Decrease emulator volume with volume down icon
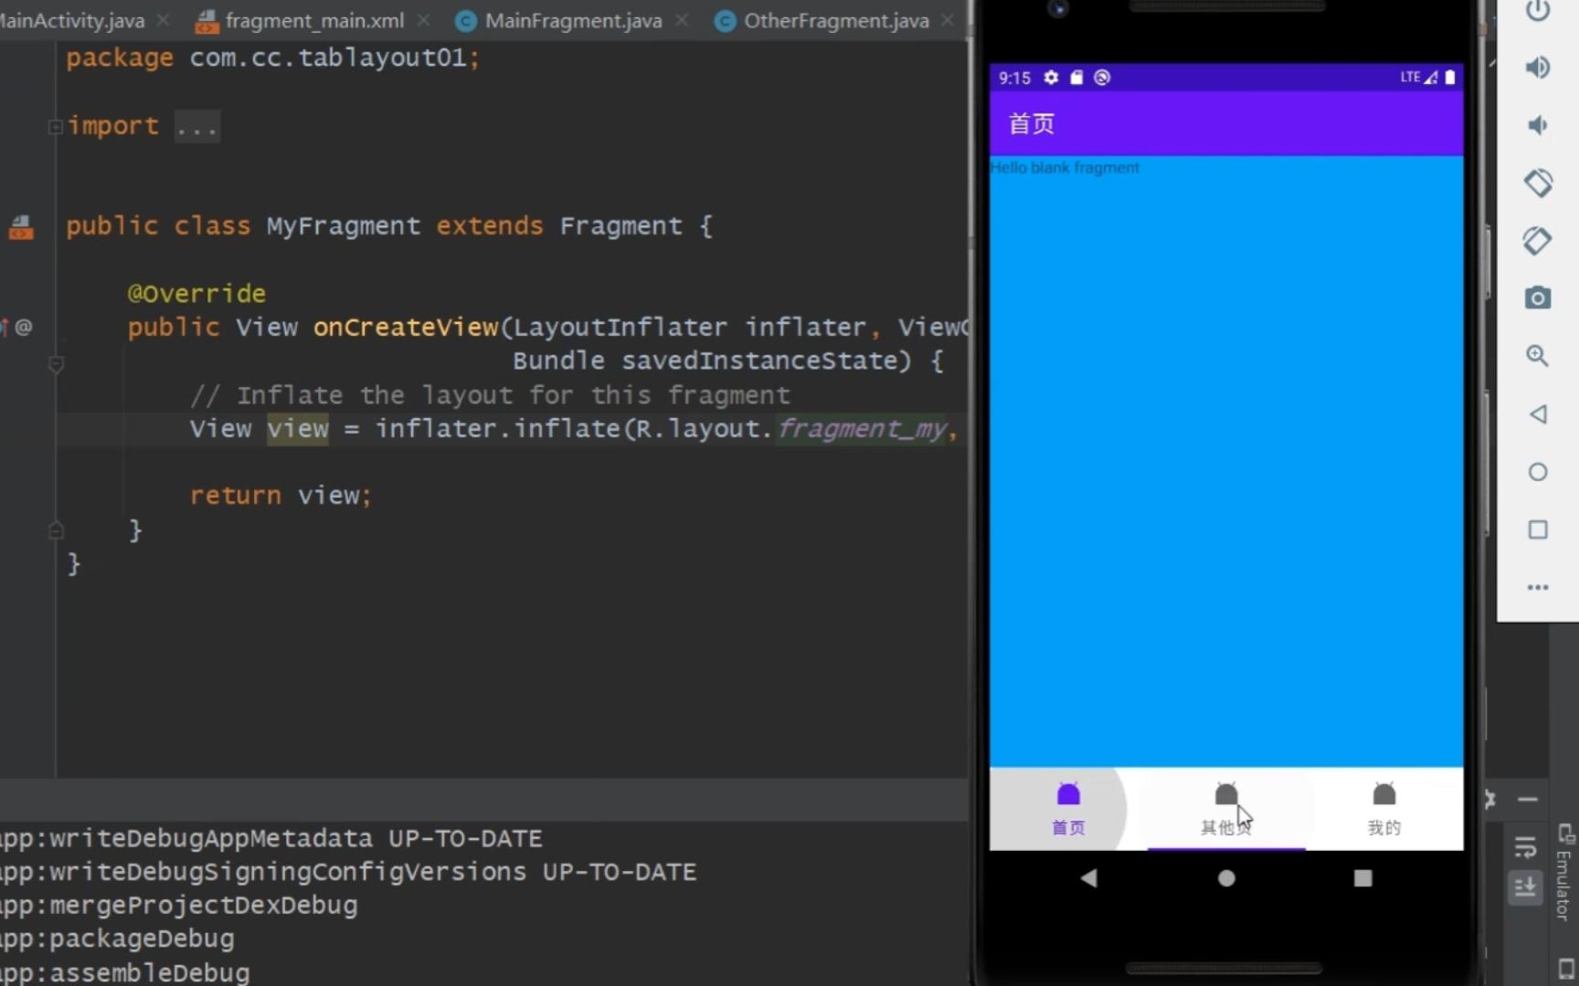1579x986 pixels. (1538, 125)
